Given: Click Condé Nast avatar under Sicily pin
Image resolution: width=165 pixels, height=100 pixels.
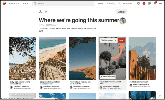Looking at the screenshot, I should coord(11,87).
